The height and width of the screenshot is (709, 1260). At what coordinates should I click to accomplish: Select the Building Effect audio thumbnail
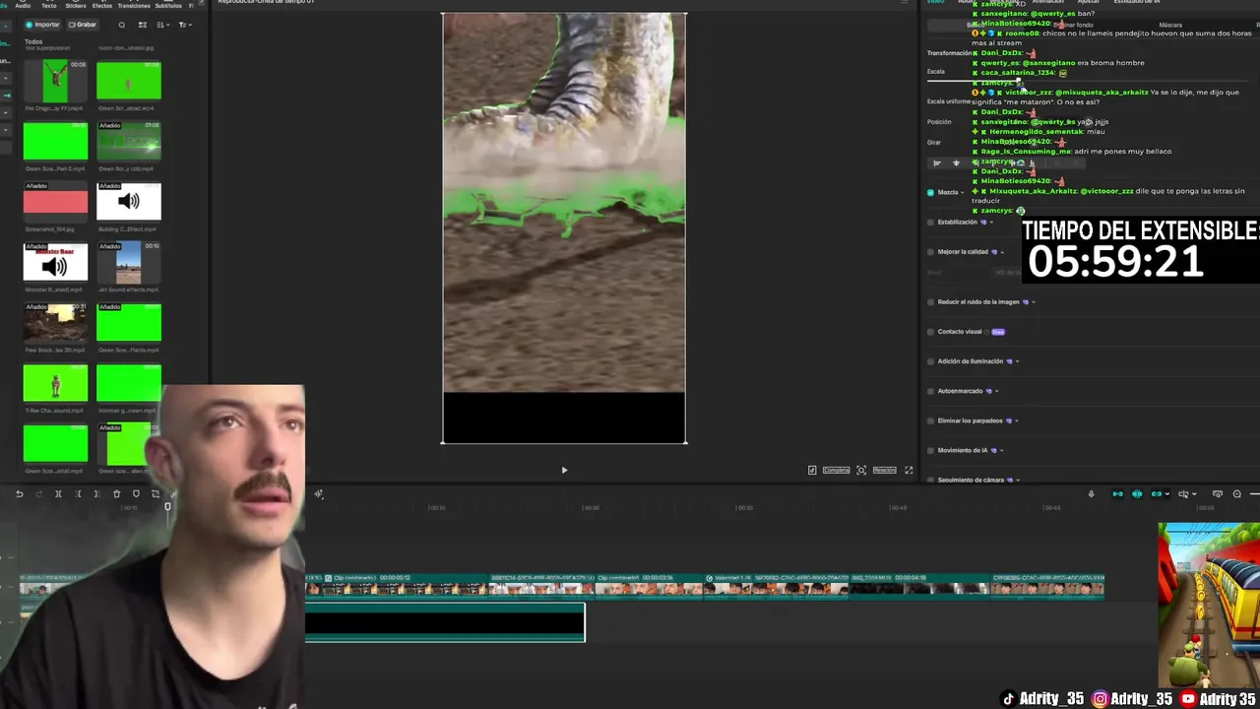(129, 202)
